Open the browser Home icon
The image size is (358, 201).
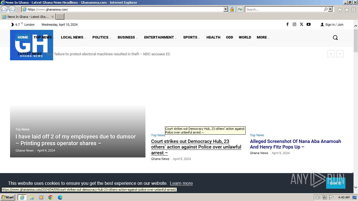pos(340,10)
